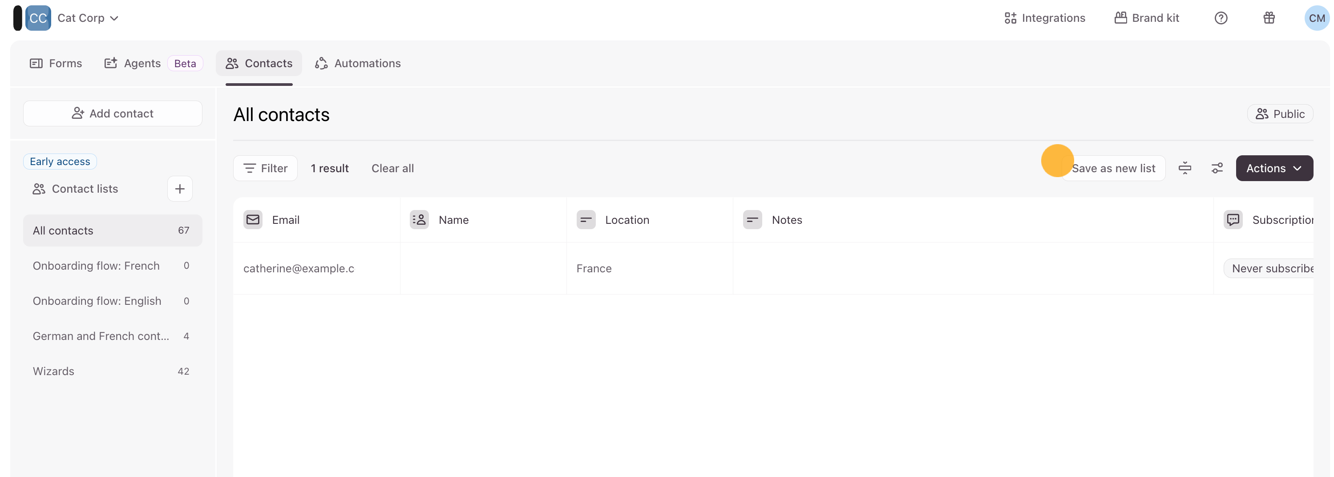Click the plus icon beside Contact lists
Screen dimensions: 1334x477
pyautogui.click(x=180, y=189)
